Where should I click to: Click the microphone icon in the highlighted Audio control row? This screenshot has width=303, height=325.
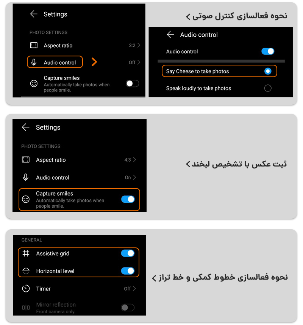[34, 62]
